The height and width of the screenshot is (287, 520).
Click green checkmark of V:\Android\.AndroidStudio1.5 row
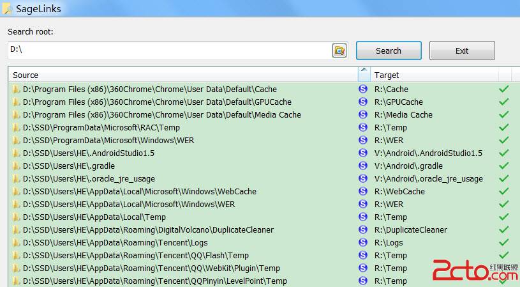pyautogui.click(x=504, y=153)
